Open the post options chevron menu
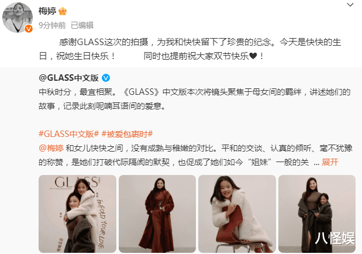Image resolution: width=362 pixels, height=254 pixels. point(350,5)
